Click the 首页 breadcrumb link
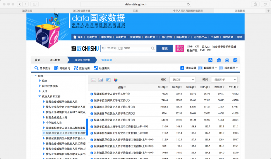This screenshot has width=271, height=159. [37, 60]
